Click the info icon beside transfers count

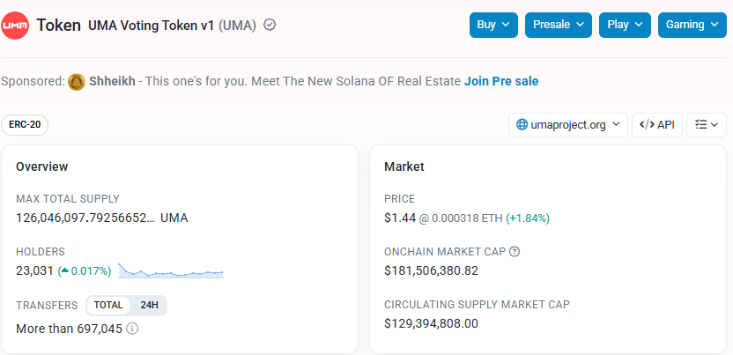(132, 329)
